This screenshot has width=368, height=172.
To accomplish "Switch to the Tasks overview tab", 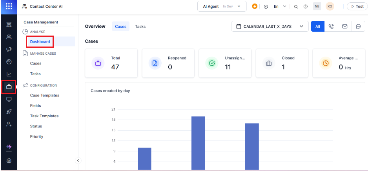I will point(140,27).
